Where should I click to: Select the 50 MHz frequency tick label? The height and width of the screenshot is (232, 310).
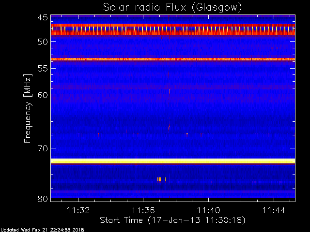point(43,42)
